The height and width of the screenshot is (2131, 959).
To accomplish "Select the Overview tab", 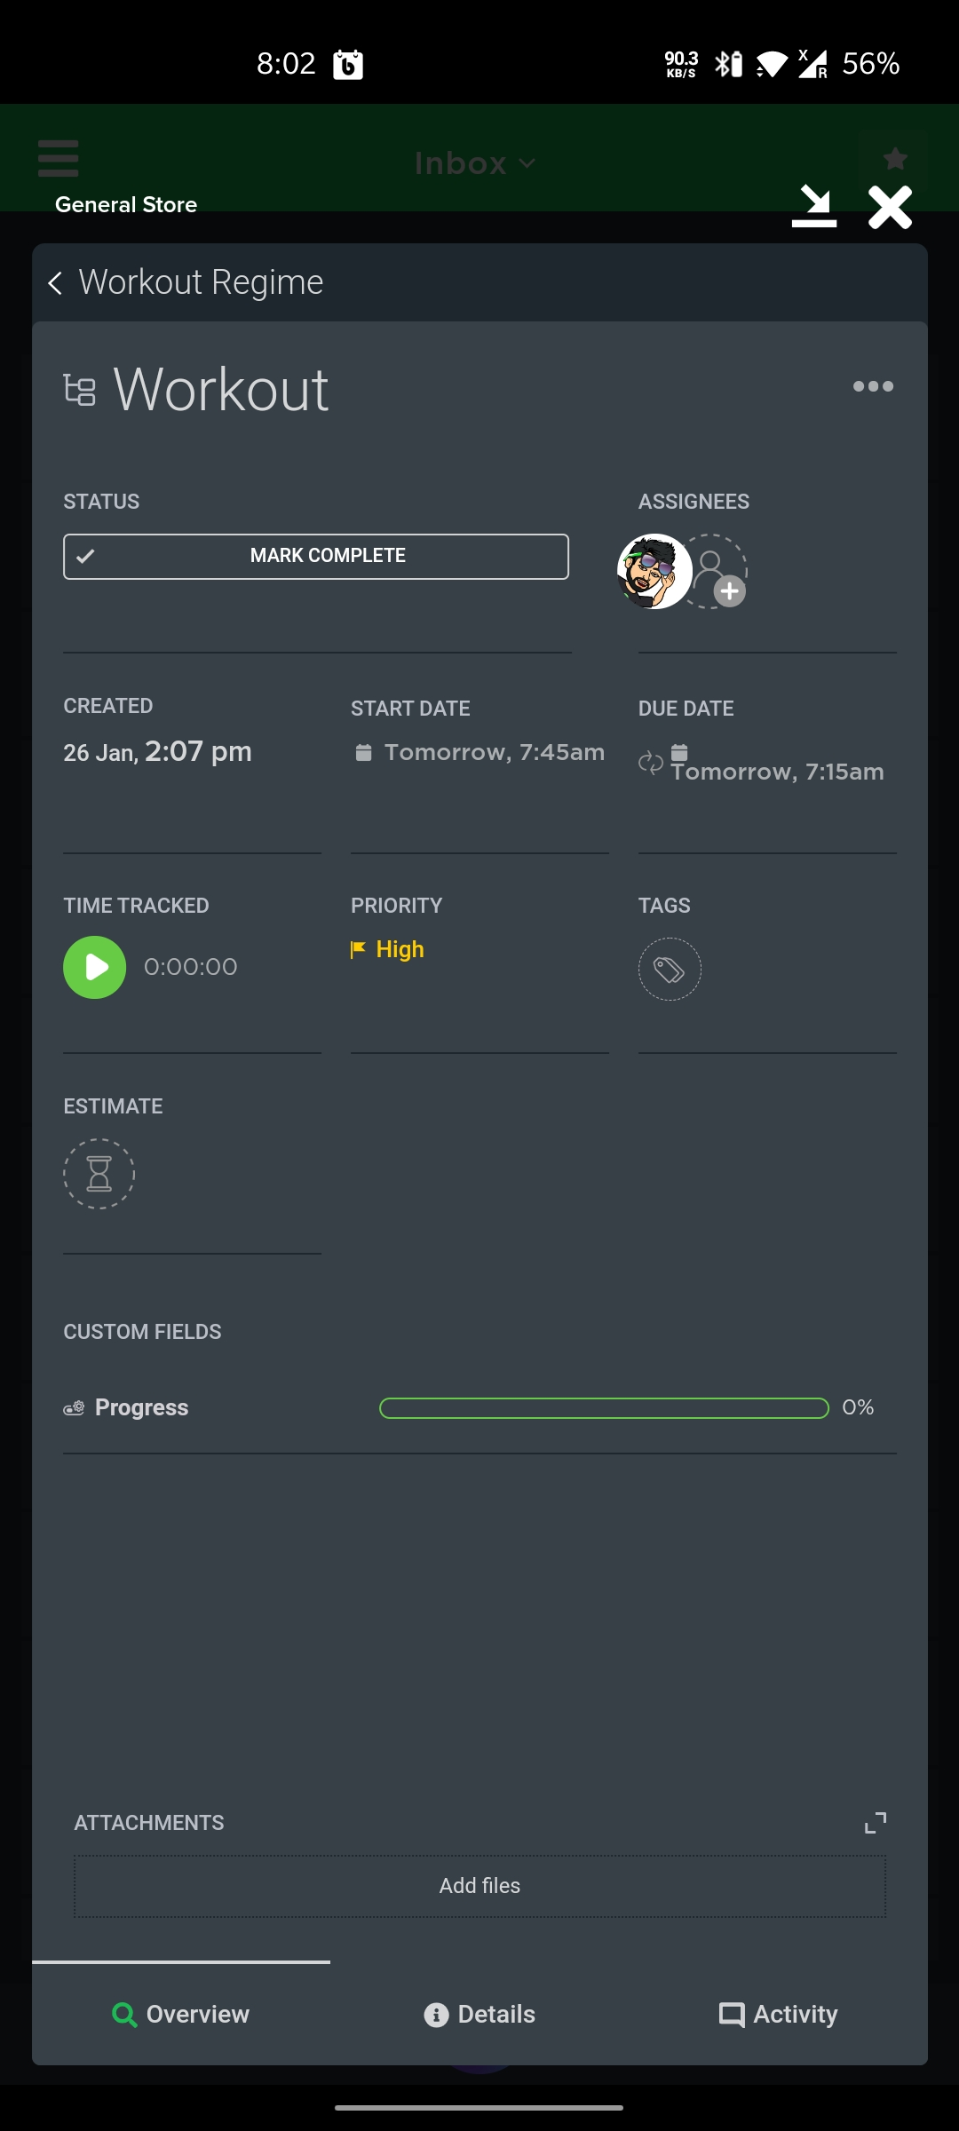I will pyautogui.click(x=181, y=2014).
